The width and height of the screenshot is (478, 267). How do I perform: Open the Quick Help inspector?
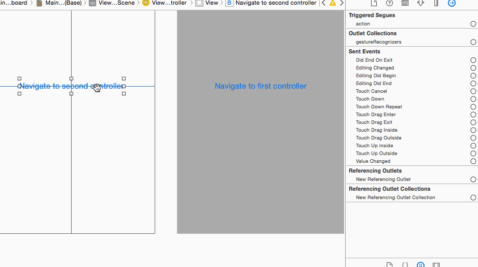(x=389, y=3)
